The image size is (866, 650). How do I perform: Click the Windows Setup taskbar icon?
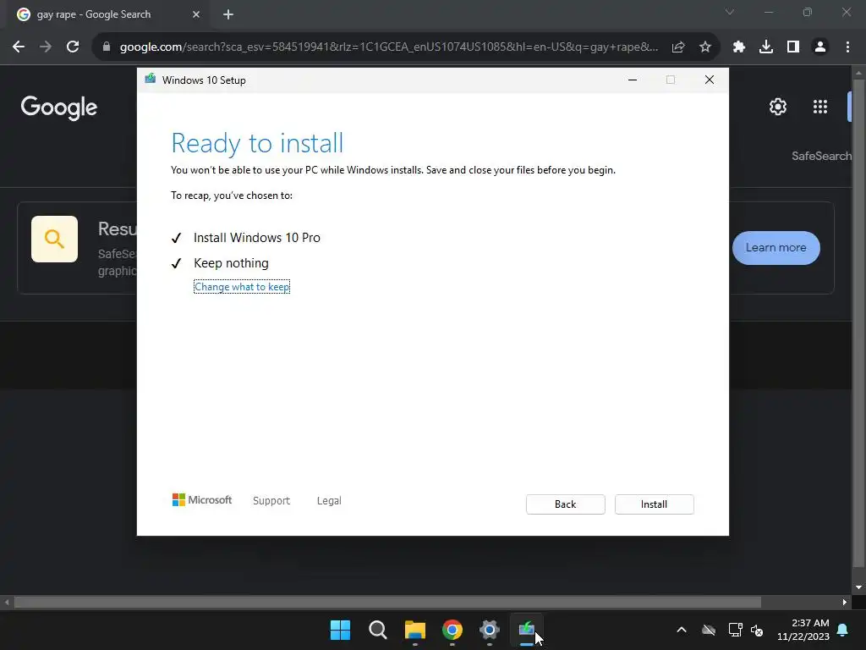(x=526, y=630)
